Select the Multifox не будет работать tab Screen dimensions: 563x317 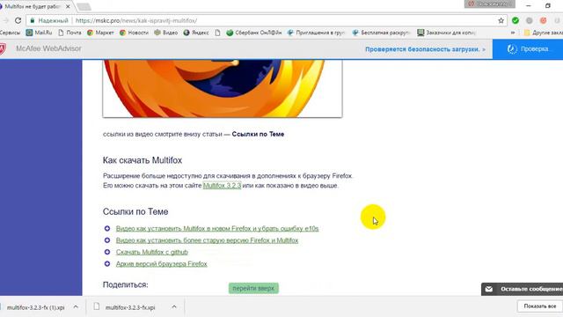(33, 6)
